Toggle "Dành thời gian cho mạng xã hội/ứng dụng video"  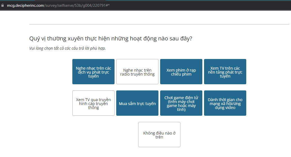coord(225,103)
